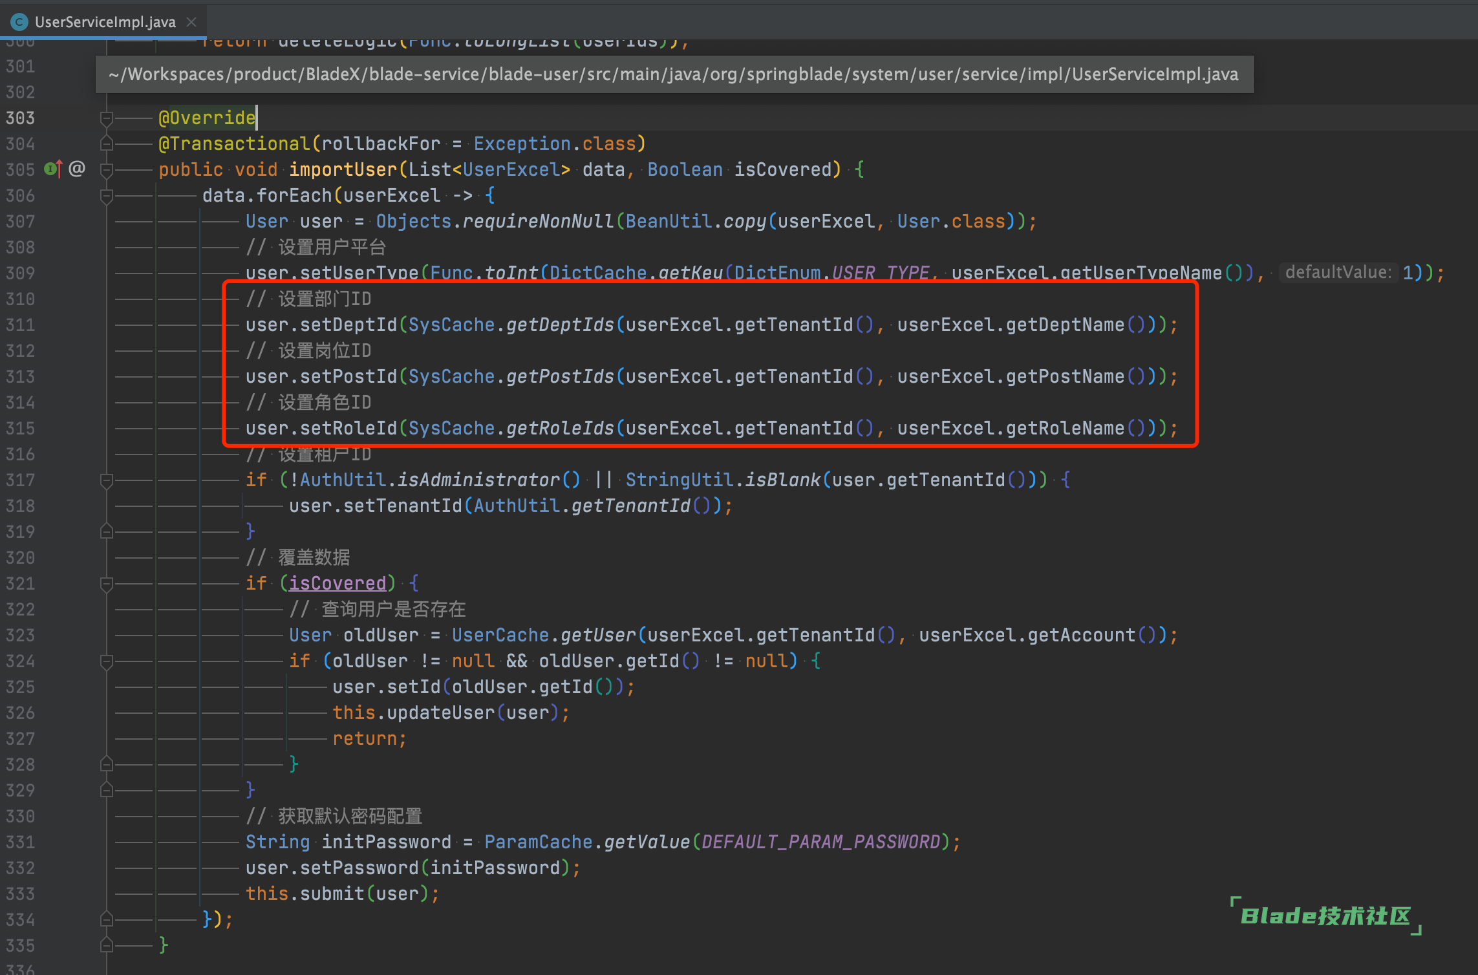Click the oldUser variable declaration on line 323

tap(381, 635)
